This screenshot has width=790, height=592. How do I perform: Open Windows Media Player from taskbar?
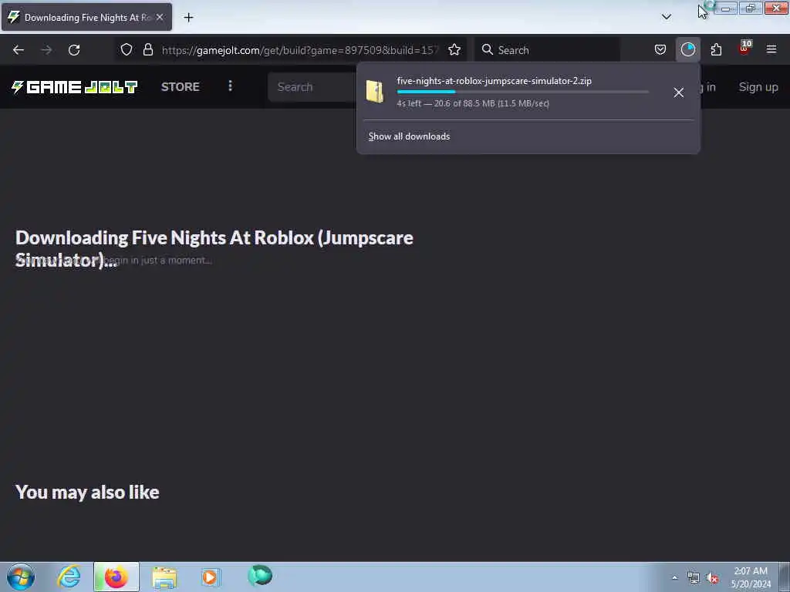tap(210, 577)
